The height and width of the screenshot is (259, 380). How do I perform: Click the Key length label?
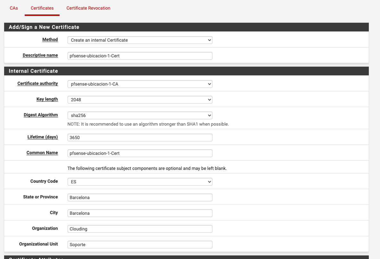pos(47,99)
